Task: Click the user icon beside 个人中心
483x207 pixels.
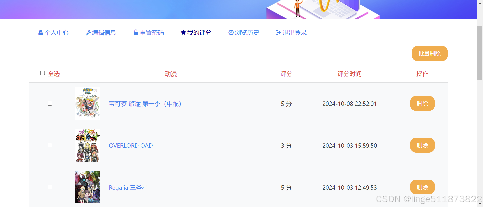Action: [x=41, y=33]
